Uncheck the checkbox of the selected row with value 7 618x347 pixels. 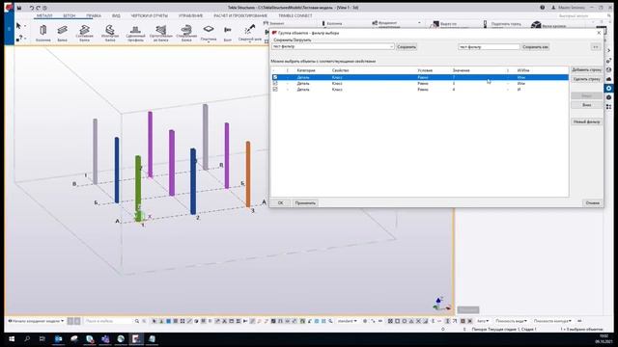tap(275, 77)
